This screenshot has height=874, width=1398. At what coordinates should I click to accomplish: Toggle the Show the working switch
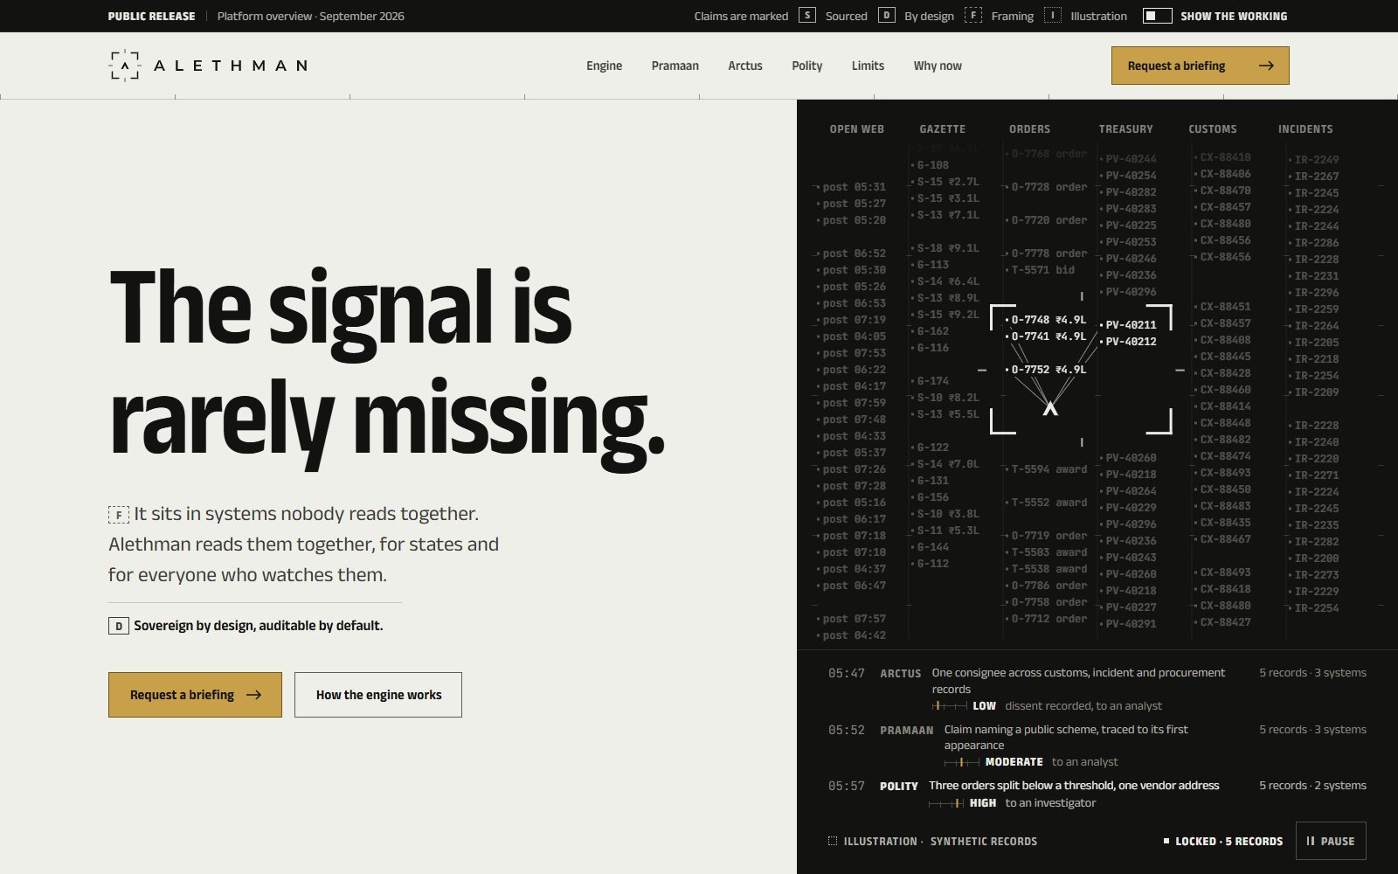(1157, 16)
